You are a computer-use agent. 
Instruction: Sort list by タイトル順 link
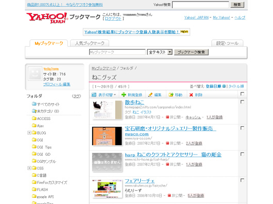[236, 87]
